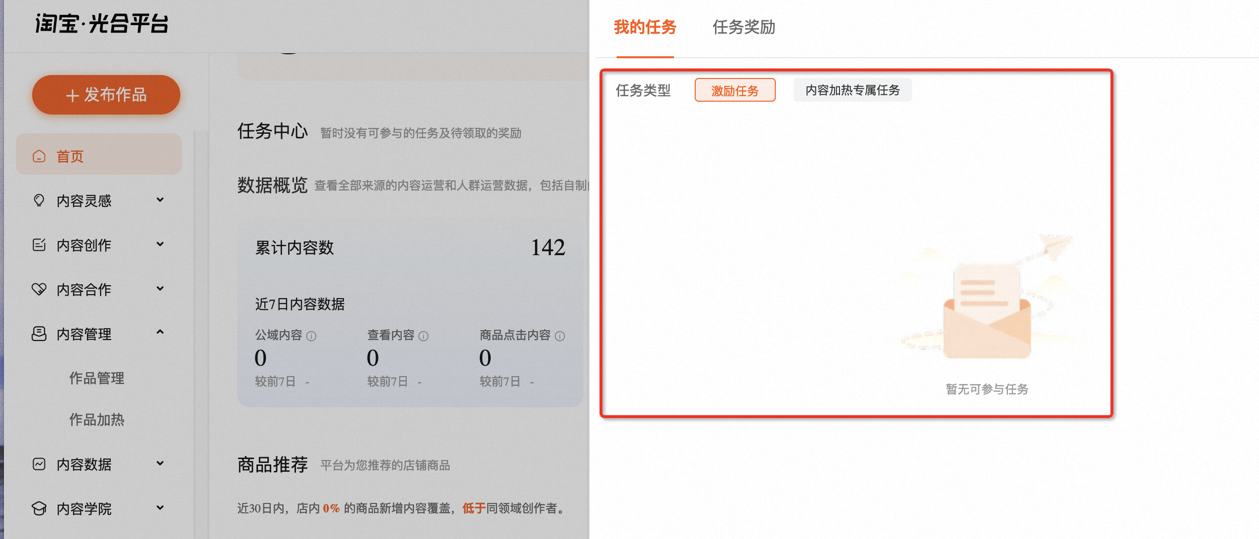
Task: Click info icon beside 公域内容
Action: [311, 336]
